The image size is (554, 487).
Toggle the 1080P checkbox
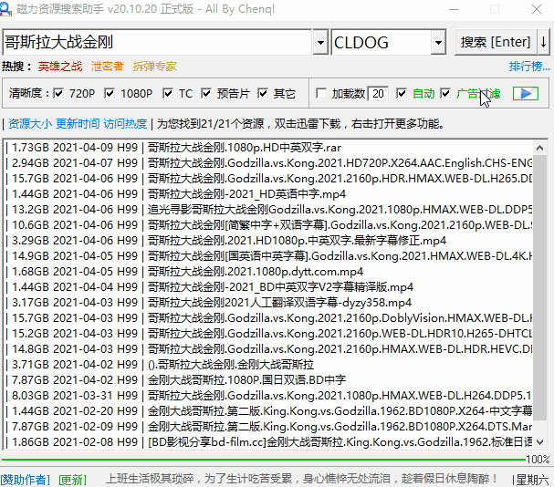(x=110, y=94)
